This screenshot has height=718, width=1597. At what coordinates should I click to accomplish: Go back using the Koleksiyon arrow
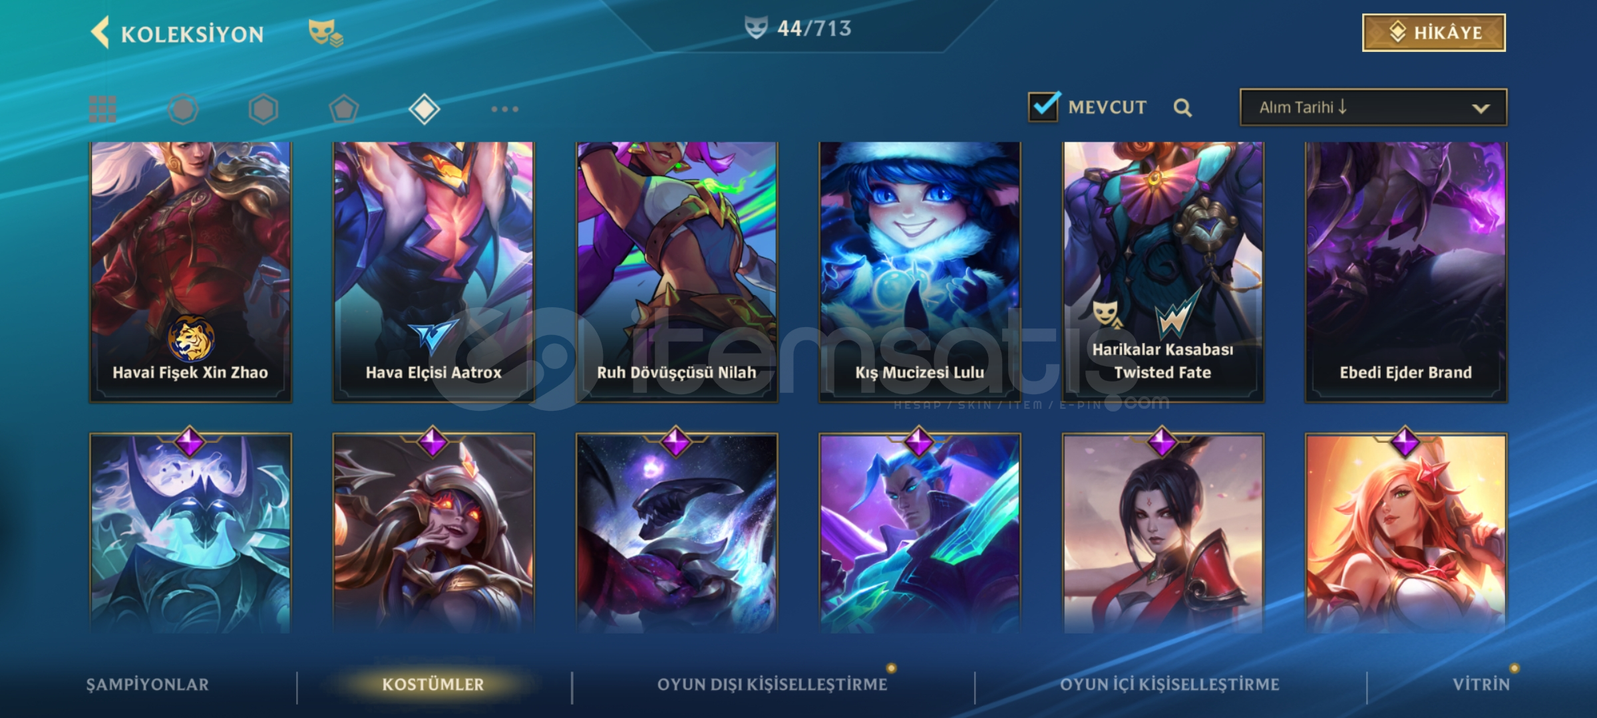[x=100, y=33]
